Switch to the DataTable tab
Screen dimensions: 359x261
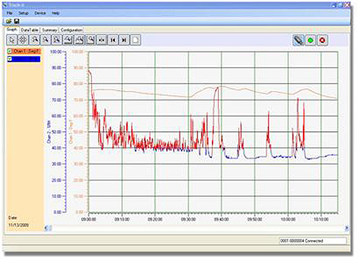[29, 29]
